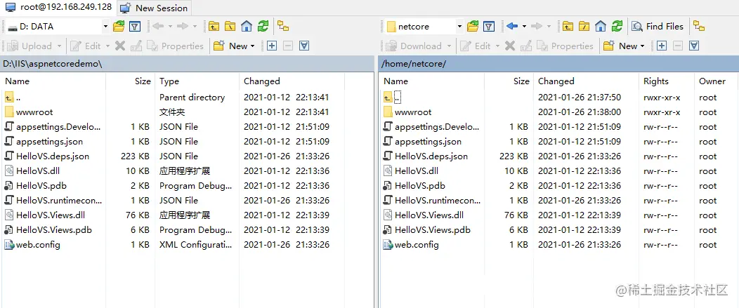This screenshot has width=739, height=308.
Task: Click invert selection checkmark icon in remote toolbar
Action: click(x=694, y=46)
